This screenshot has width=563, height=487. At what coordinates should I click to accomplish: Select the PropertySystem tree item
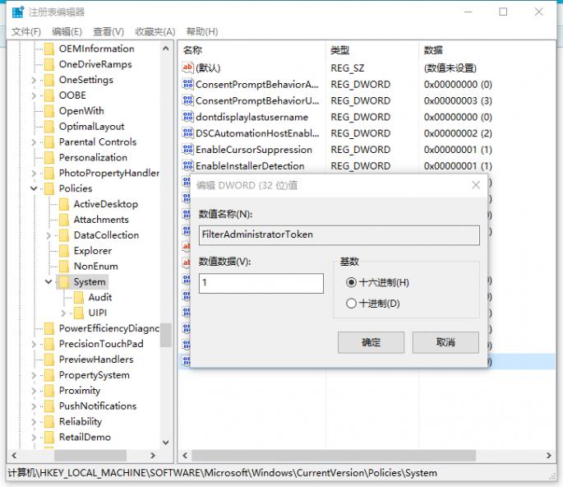(94, 375)
